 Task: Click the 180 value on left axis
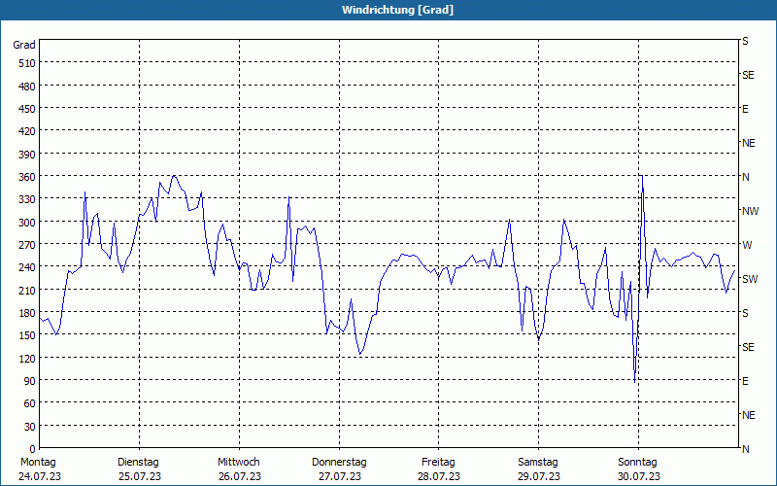(x=26, y=313)
